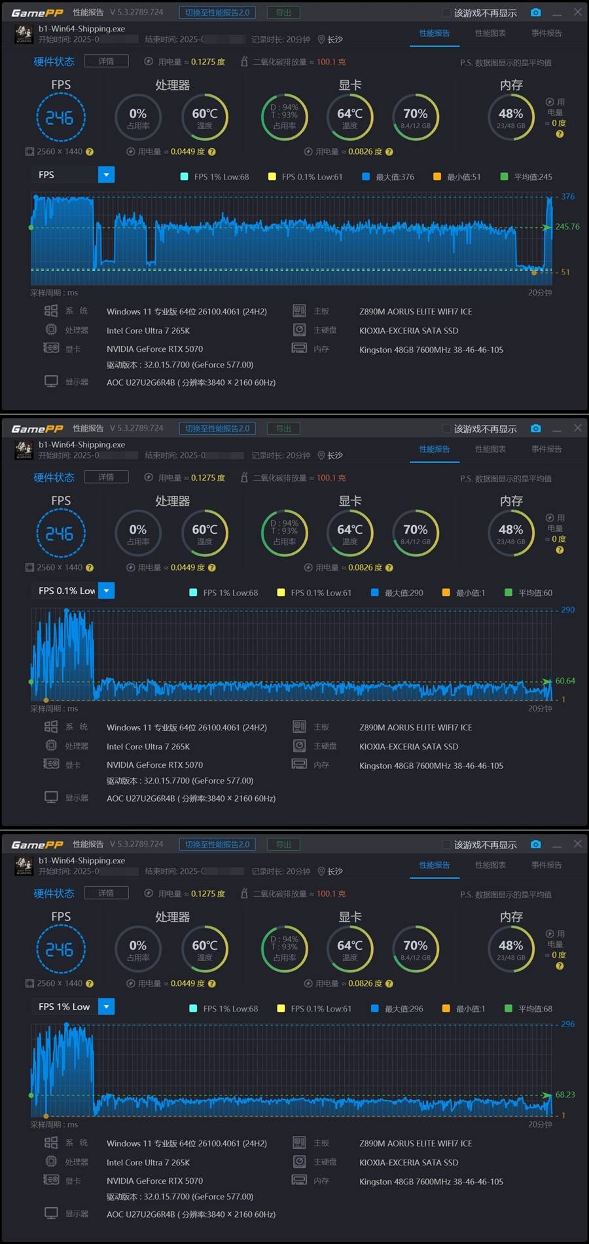Open the 事件报告 tab in the middle window
Screen dimensions: 589x1244
(x=546, y=449)
